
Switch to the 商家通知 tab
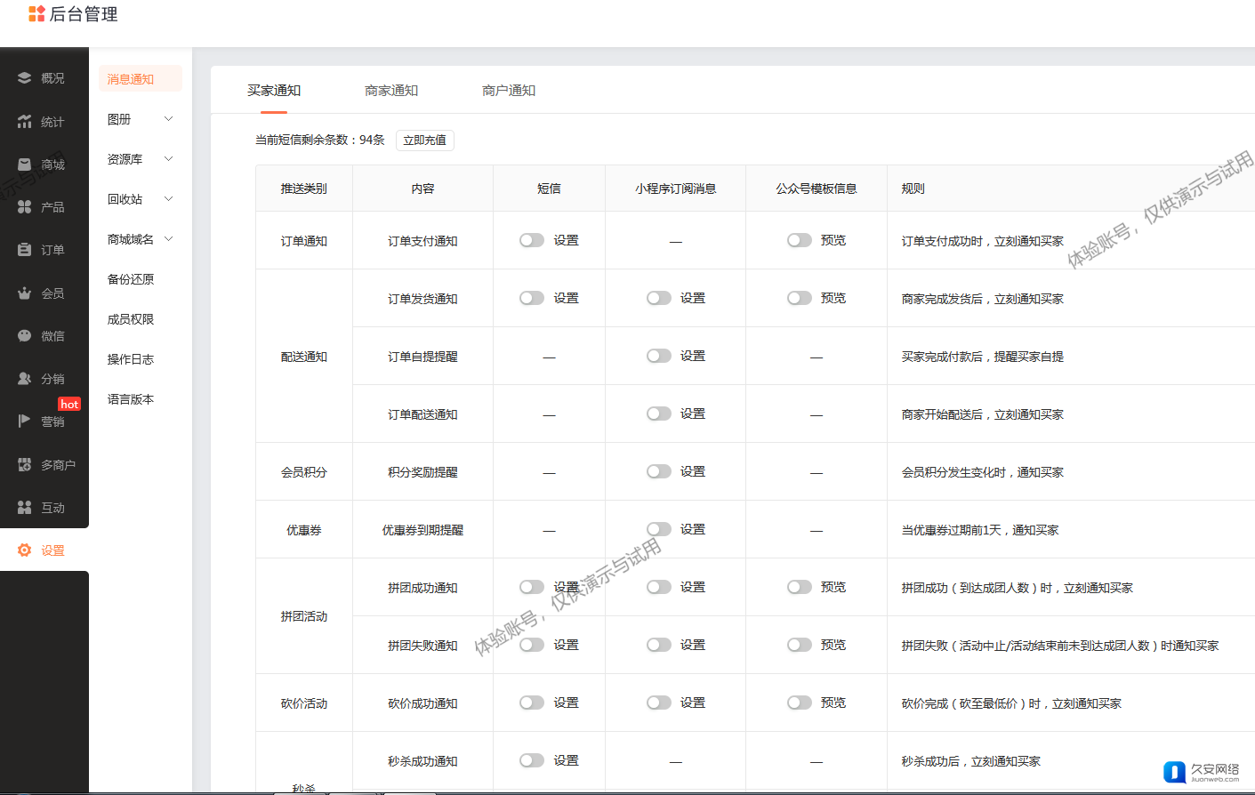tap(391, 91)
